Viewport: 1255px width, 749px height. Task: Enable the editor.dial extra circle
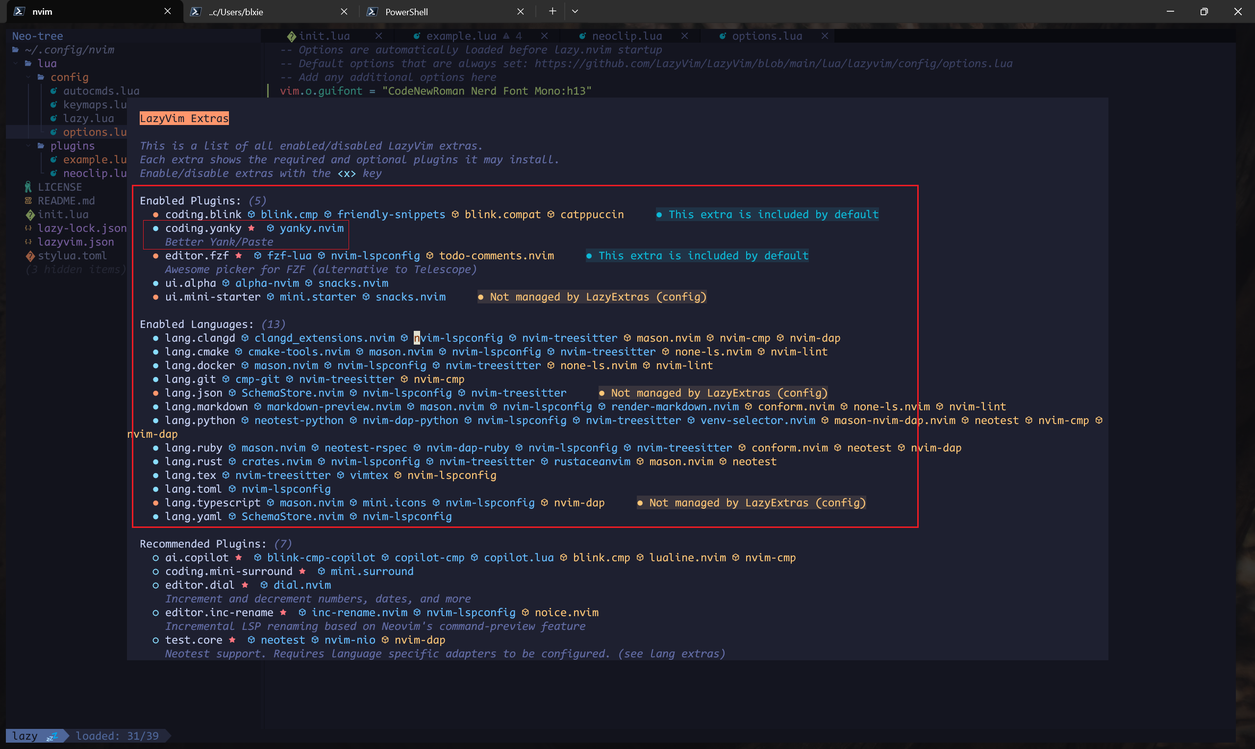(x=155, y=585)
